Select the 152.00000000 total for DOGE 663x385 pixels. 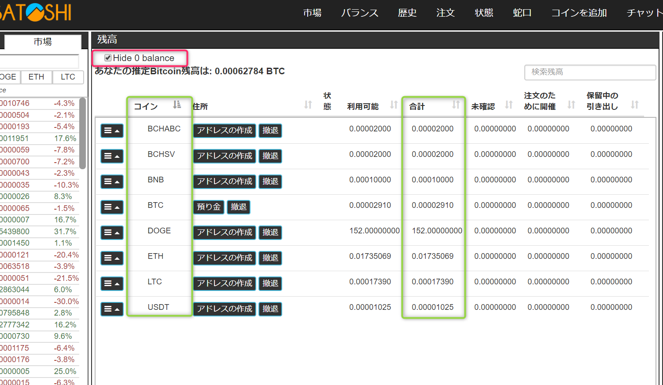437,231
